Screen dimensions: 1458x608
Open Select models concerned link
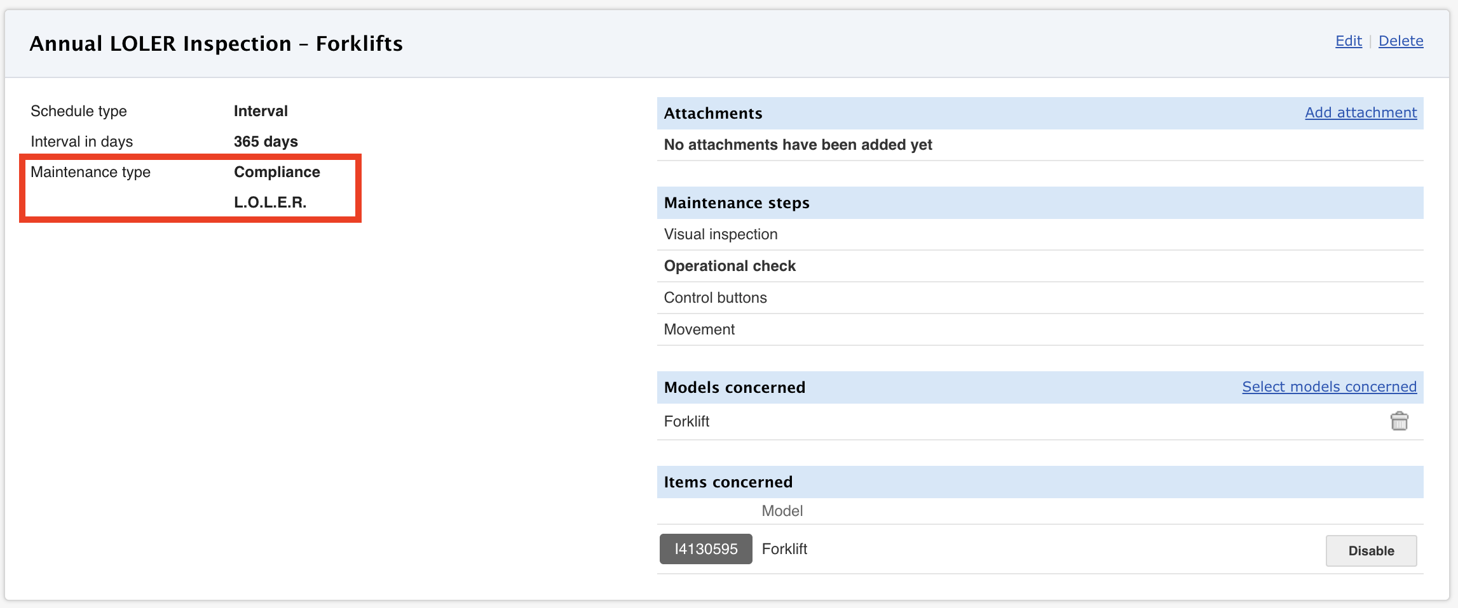[x=1329, y=387]
